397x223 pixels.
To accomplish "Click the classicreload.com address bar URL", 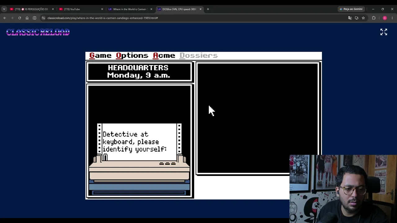I will [x=103, y=18].
